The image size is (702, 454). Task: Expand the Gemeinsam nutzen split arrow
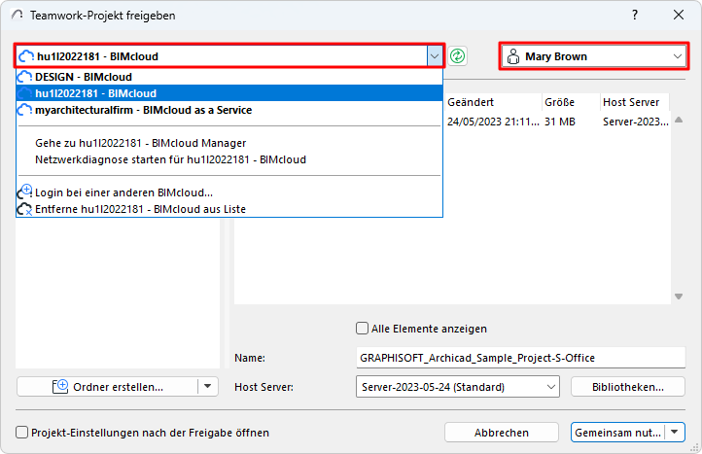pos(676,433)
